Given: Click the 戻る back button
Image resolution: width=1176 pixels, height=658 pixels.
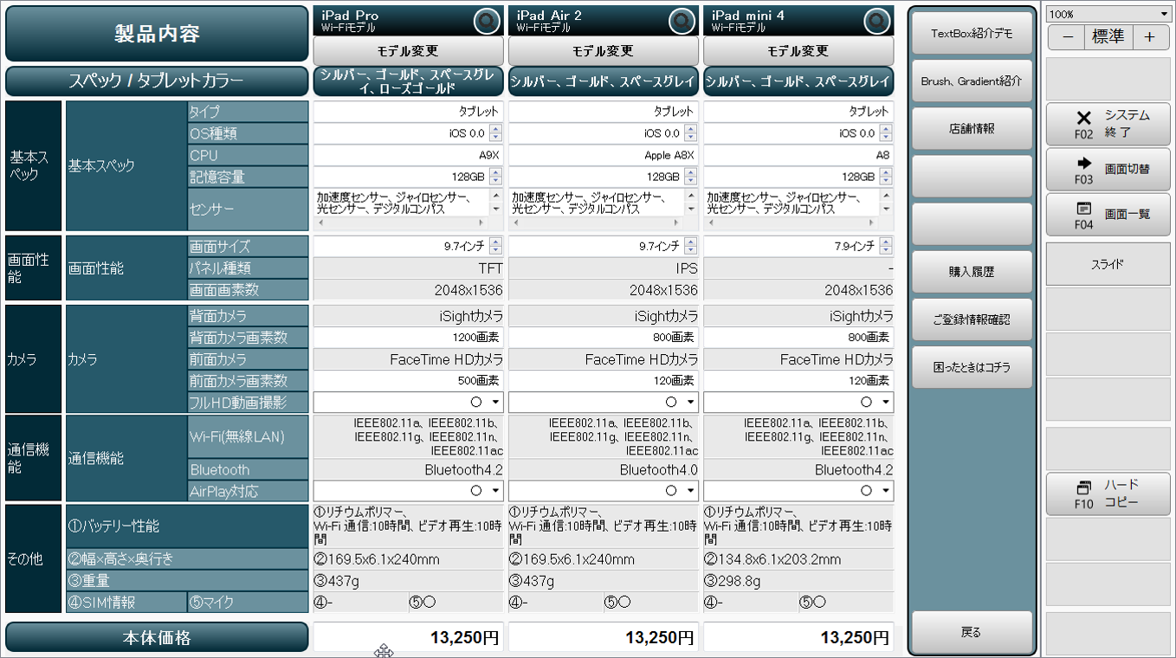Looking at the screenshot, I should click(x=972, y=633).
